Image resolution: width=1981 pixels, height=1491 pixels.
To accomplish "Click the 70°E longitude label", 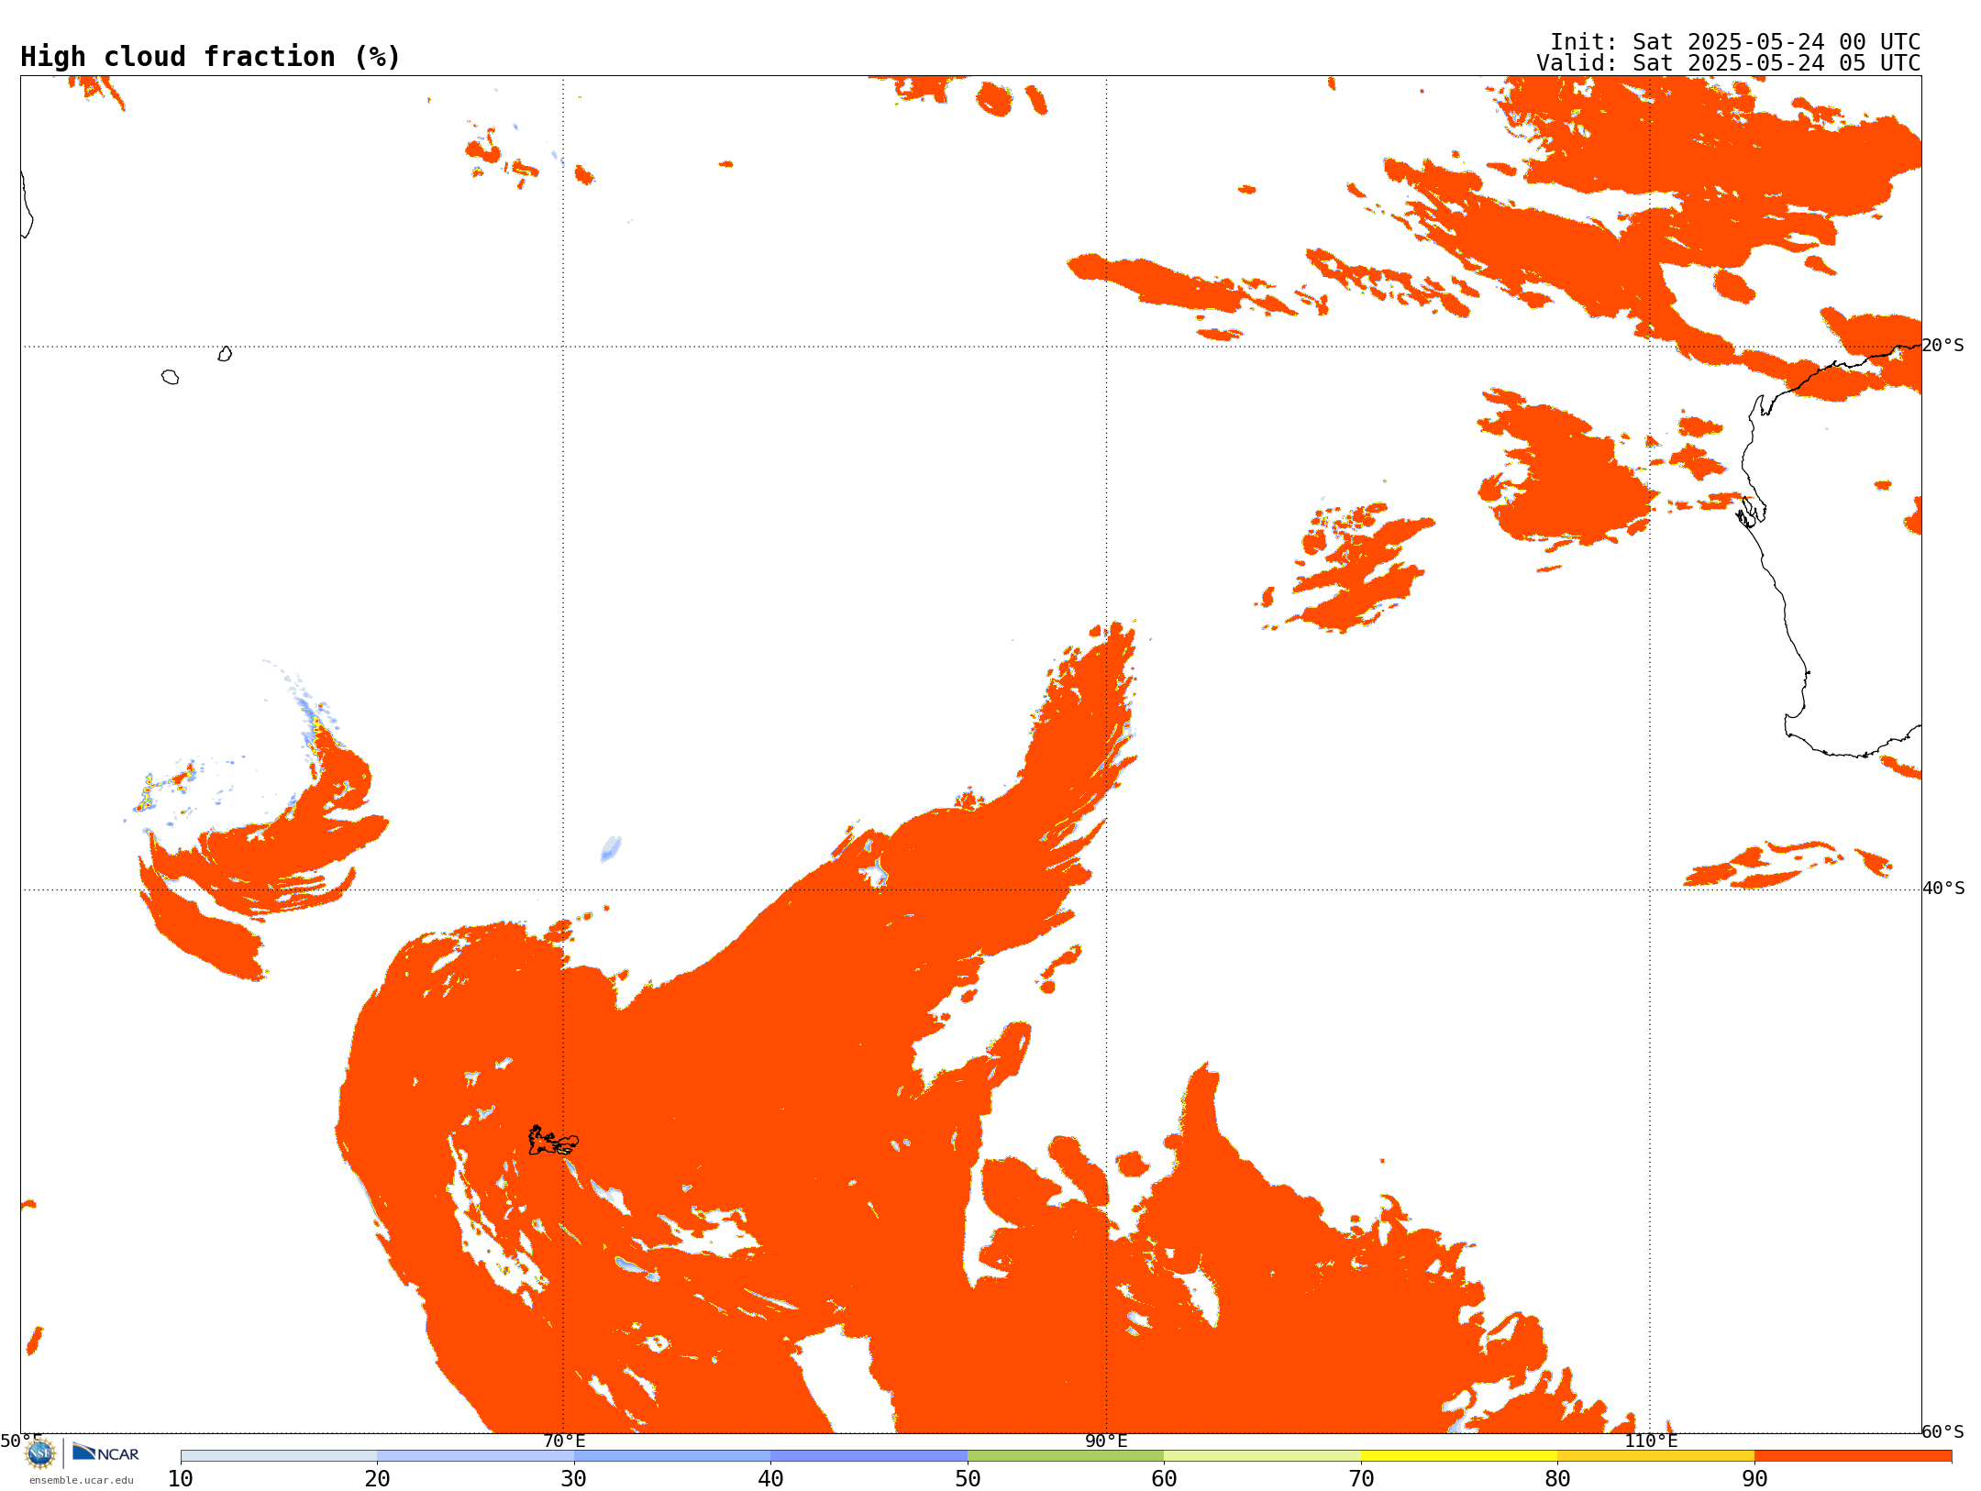I will [564, 1441].
